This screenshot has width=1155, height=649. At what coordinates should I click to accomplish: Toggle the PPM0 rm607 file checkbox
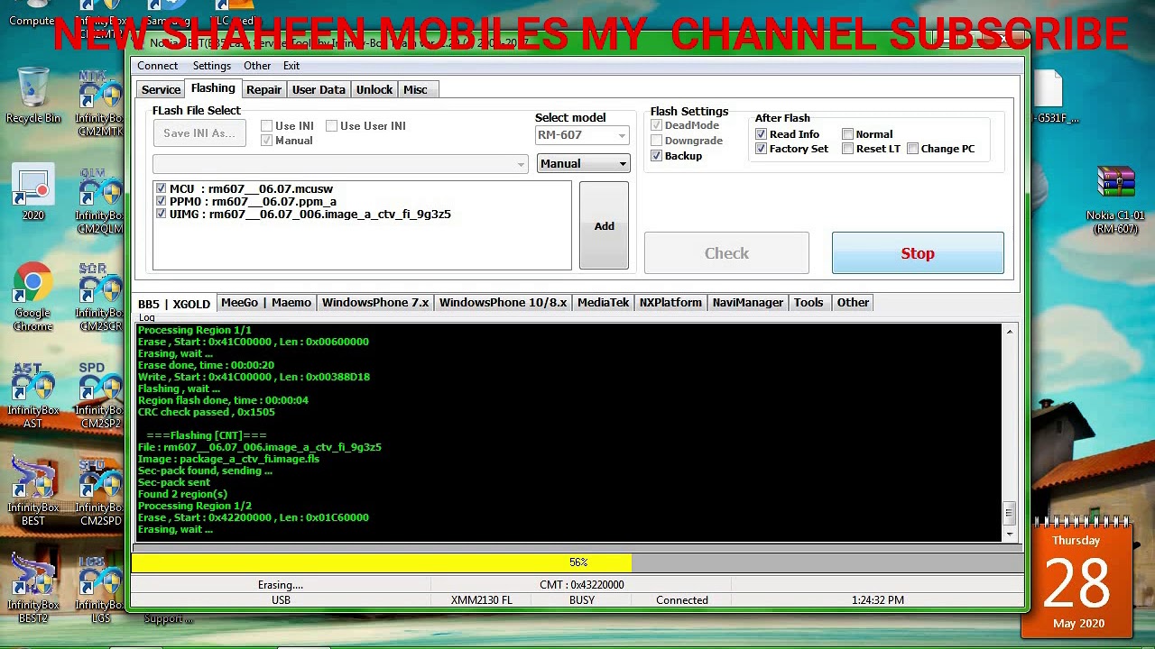coord(161,201)
